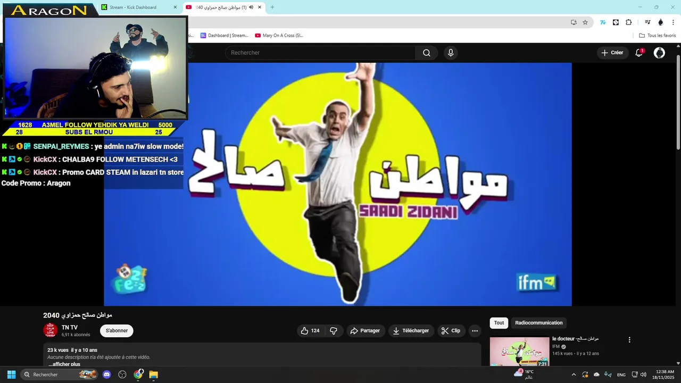Open Dashboard | Stream... bookmark
681x383 pixels.
pos(224,36)
